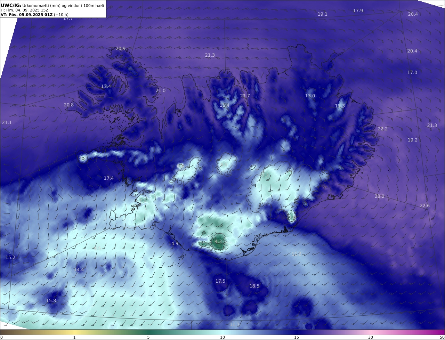The width and height of the screenshot is (445, 340).
Task: Click the 17.5 value label
Action: 220,281
